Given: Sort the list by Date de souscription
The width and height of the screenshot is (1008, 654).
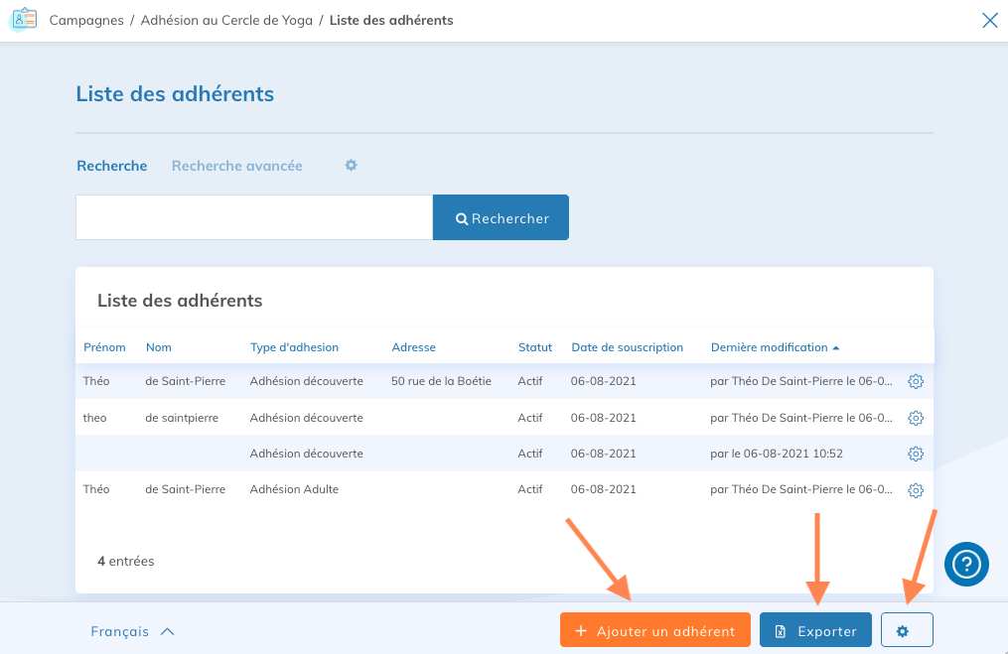Looking at the screenshot, I should 627,347.
